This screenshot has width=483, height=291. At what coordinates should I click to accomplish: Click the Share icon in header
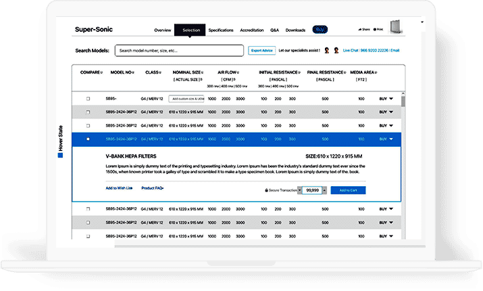359,30
